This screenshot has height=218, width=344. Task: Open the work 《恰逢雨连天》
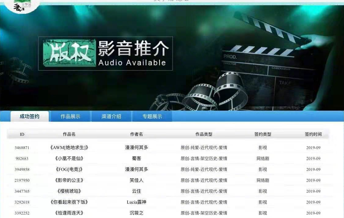click(x=69, y=213)
